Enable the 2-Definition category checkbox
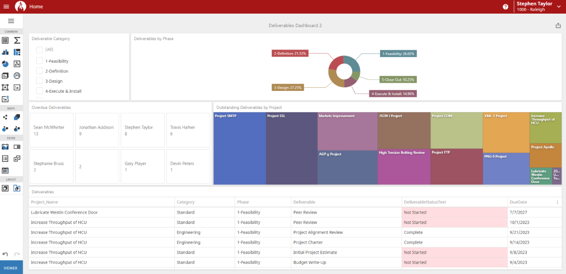The image size is (566, 274). pos(40,71)
